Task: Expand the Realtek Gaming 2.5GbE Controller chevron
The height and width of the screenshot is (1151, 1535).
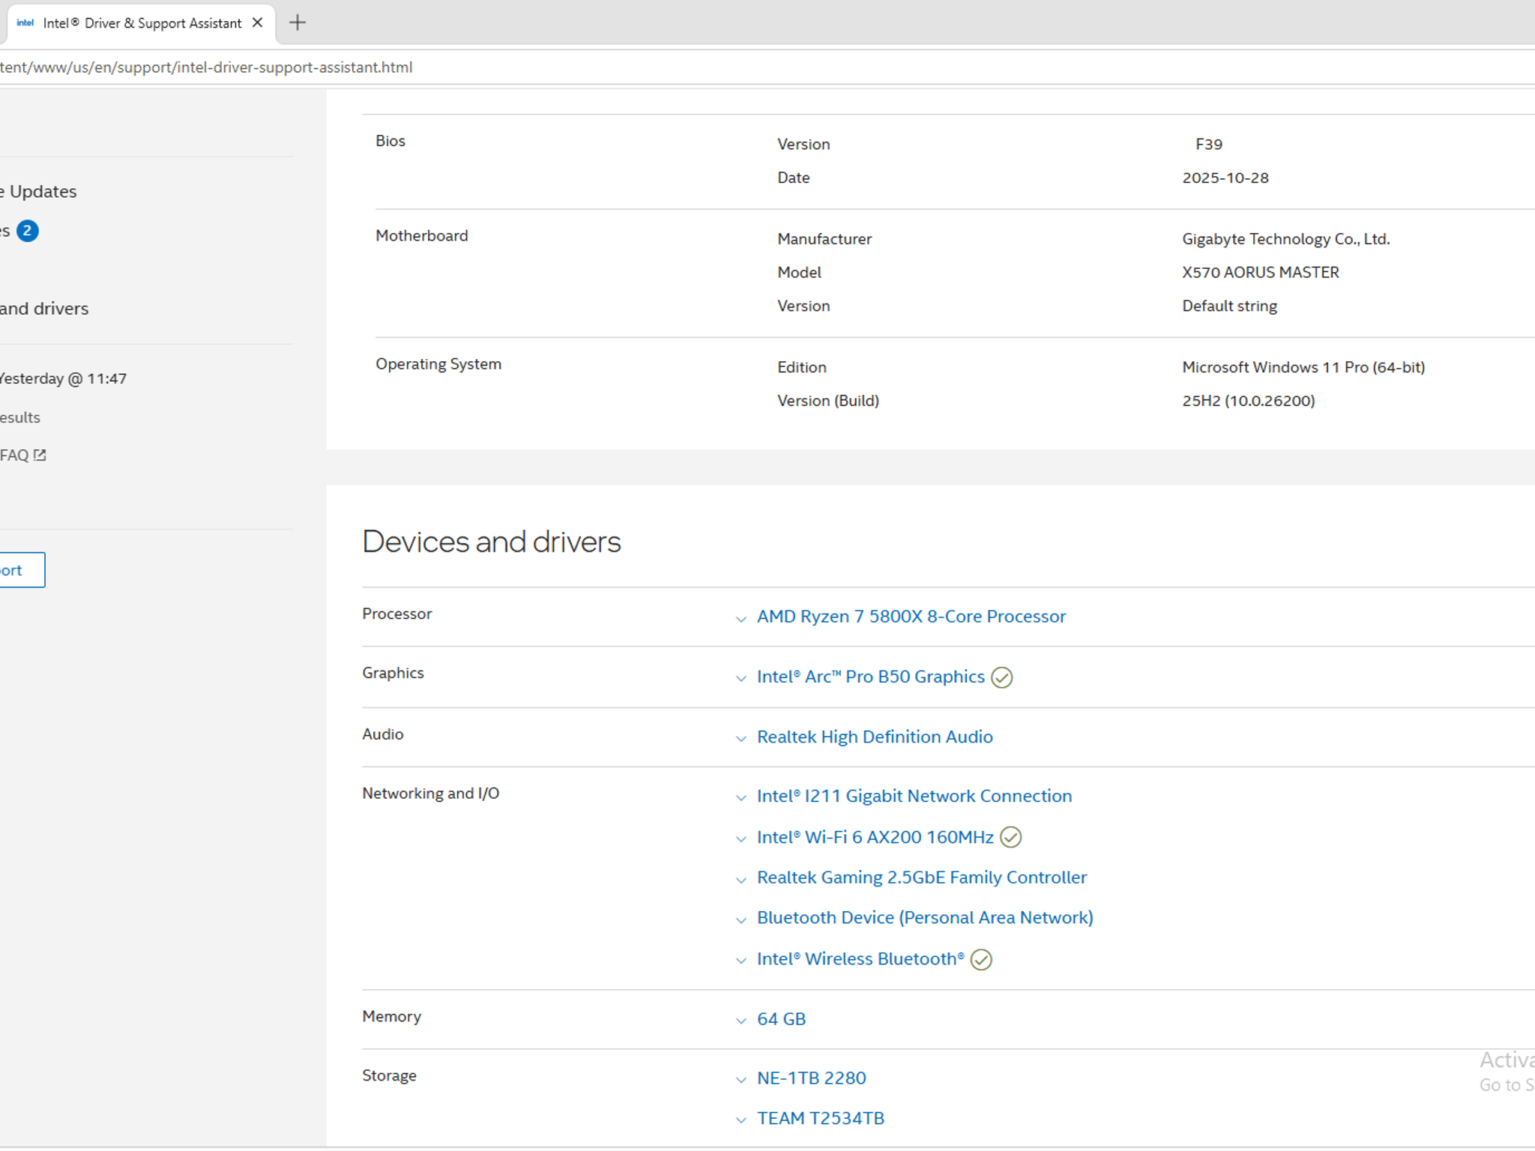Action: click(741, 880)
